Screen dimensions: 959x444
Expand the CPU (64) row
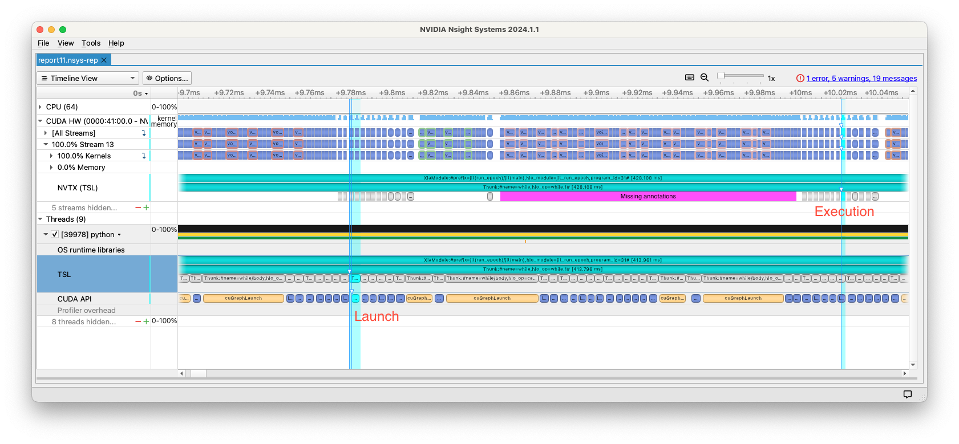(40, 107)
